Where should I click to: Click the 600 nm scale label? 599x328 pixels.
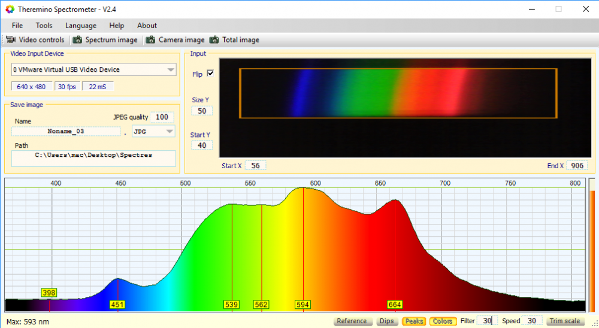pyautogui.click(x=316, y=183)
